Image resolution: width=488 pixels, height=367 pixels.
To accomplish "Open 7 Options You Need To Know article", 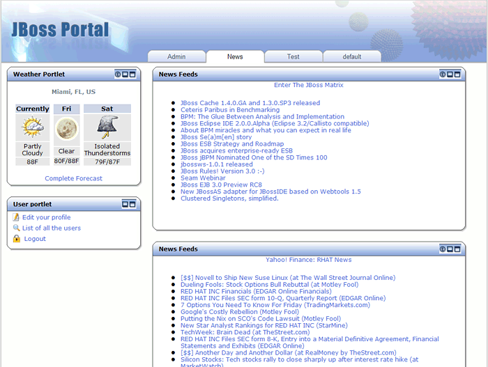I will 275,305.
